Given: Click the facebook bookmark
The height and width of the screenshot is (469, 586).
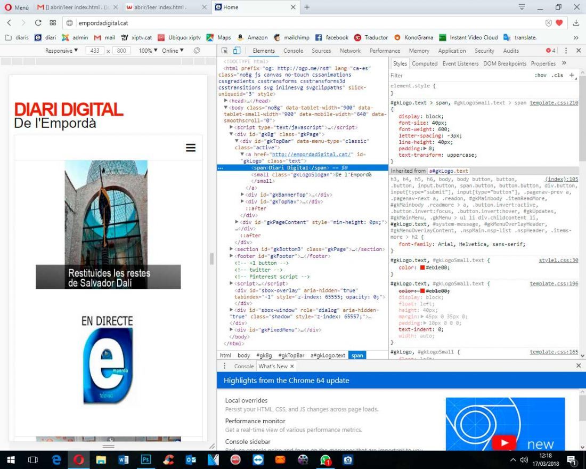Looking at the screenshot, I should [332, 37].
